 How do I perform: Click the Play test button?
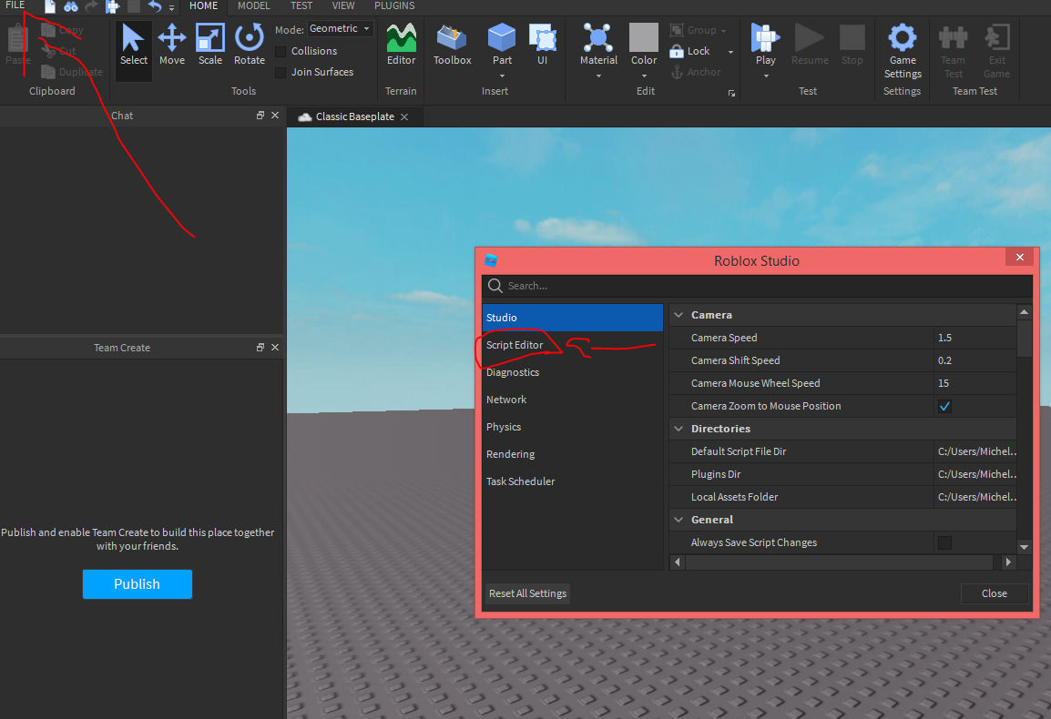coord(765,39)
